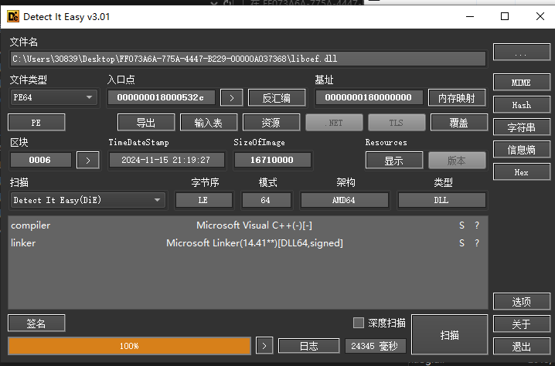Viewport: 555px width, 366px height.
Task: Open the Detect It Easy(DiE) scan engine dropdown
Action: (x=88, y=200)
